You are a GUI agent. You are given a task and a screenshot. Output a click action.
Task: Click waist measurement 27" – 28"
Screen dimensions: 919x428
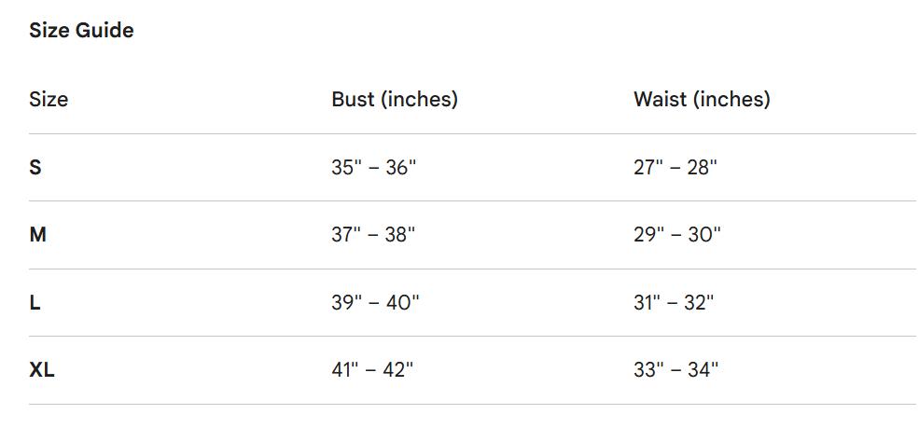point(675,168)
